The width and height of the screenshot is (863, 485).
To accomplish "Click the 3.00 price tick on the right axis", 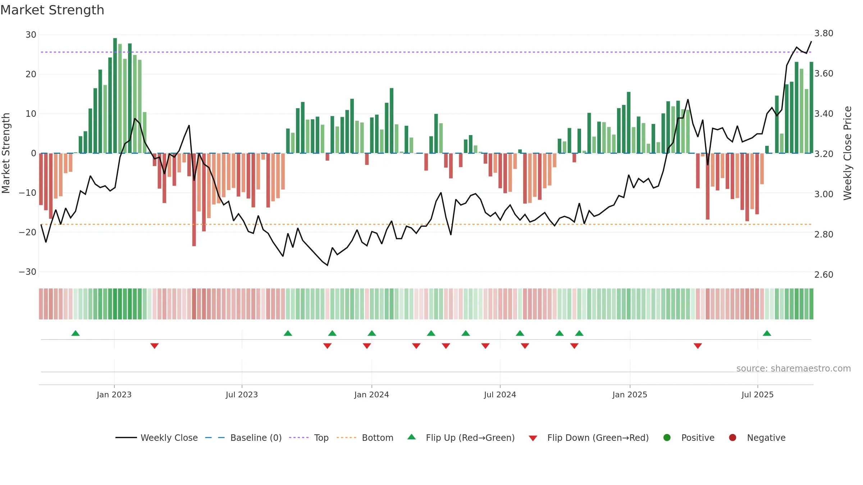I will point(824,194).
